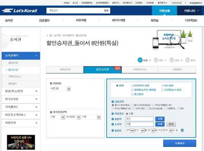Click the 조회하기 search button
The image size is (204, 151).
(179, 143)
